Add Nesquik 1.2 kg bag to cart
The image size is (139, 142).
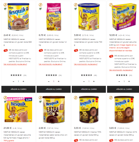[x=54, y=89]
